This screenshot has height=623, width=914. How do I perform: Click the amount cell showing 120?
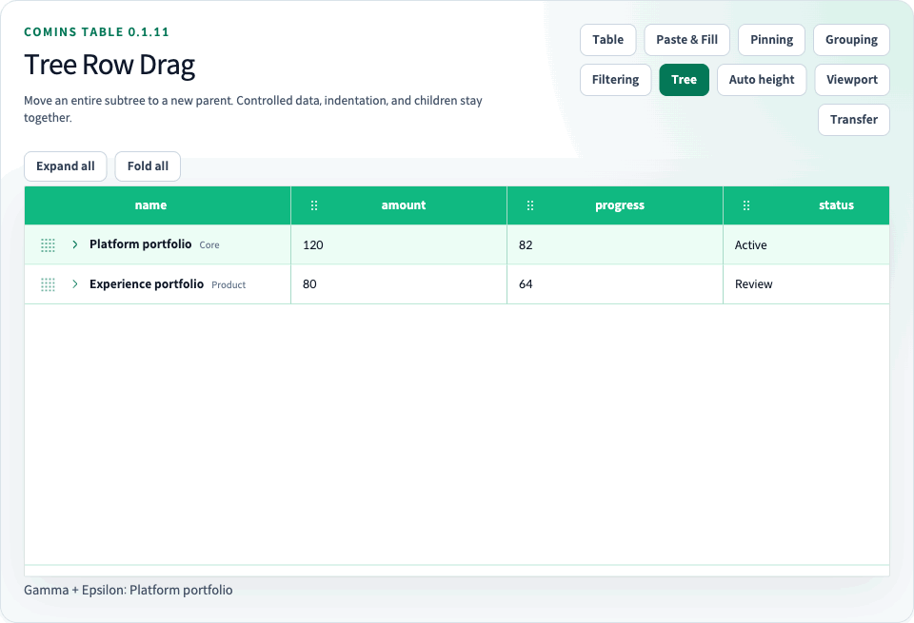click(399, 245)
